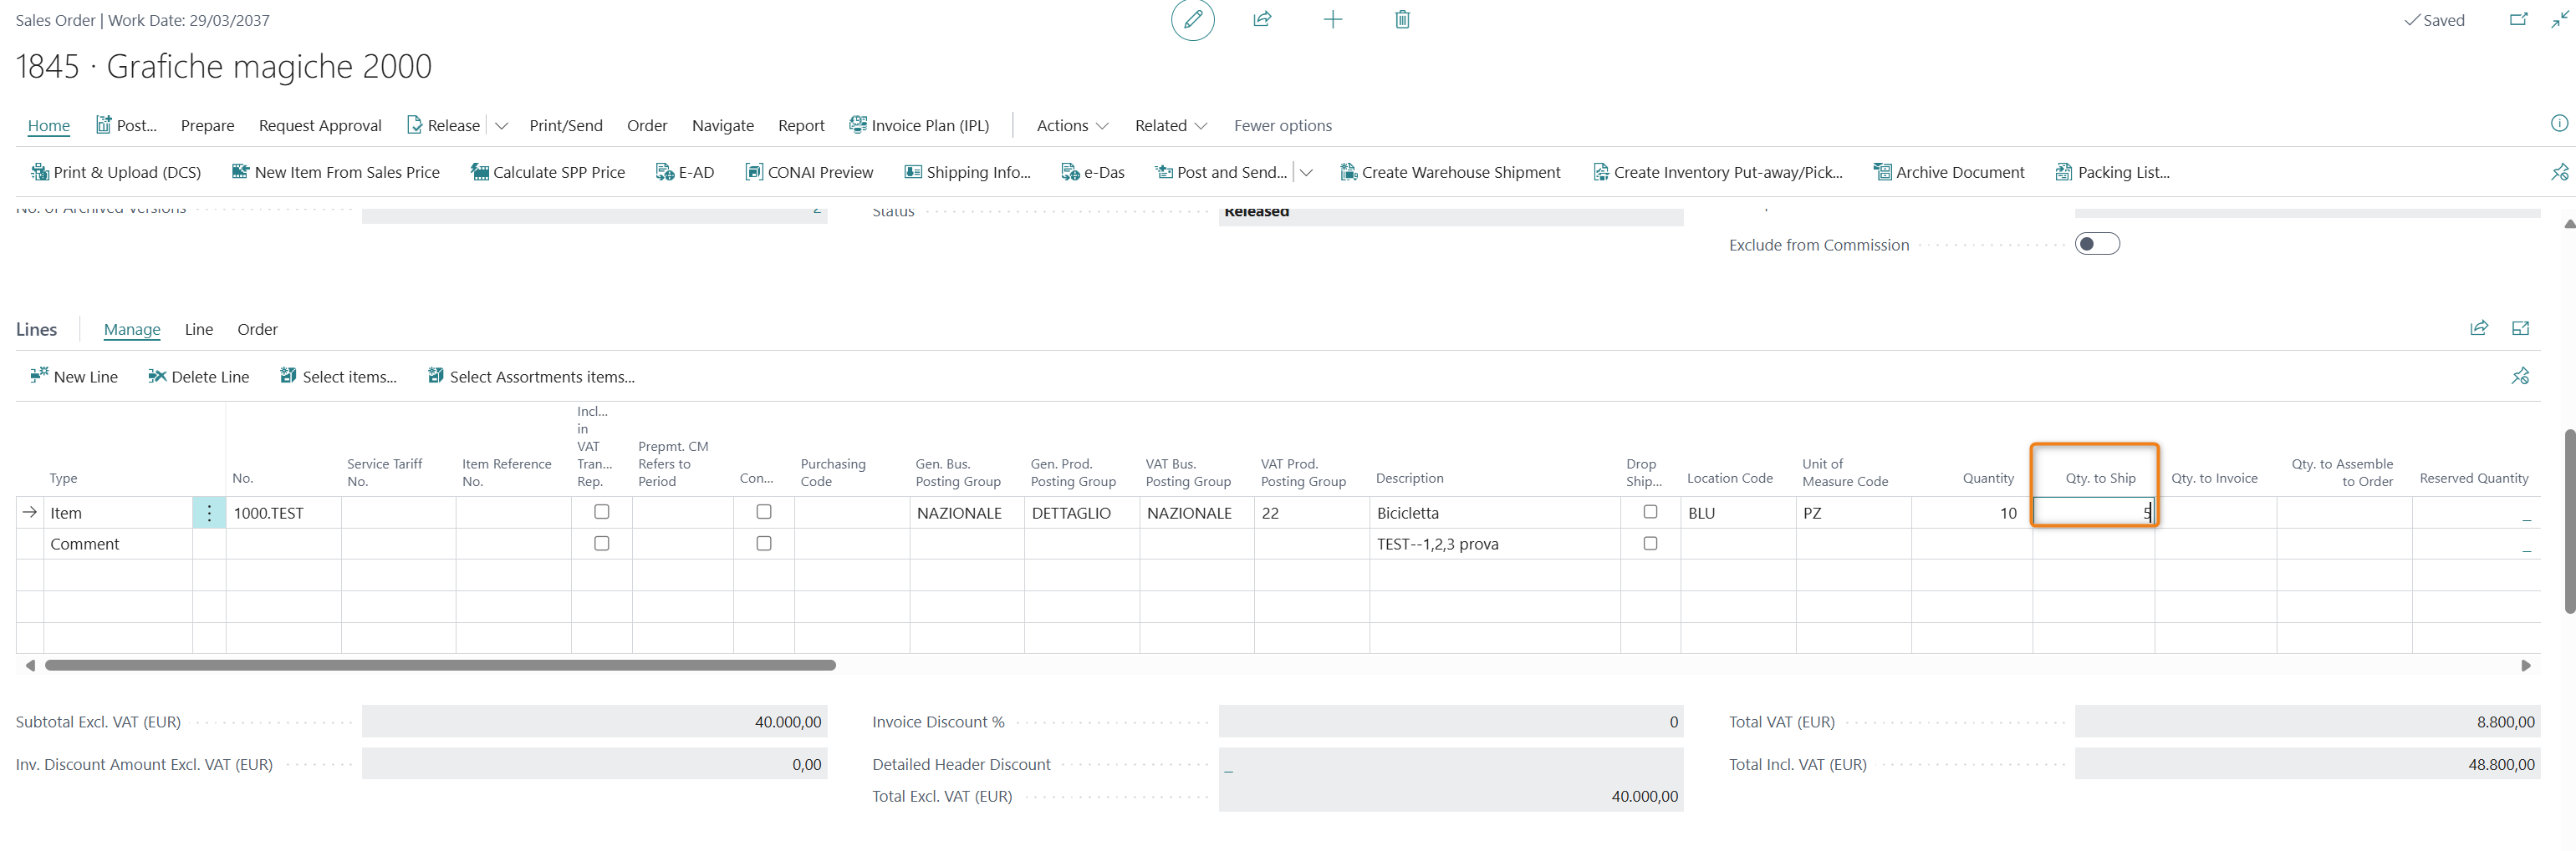Select the Order tab in Lines
2576x851 pixels.
coord(257,328)
